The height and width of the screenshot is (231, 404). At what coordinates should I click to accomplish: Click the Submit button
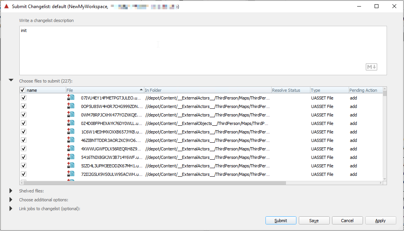[281, 220]
